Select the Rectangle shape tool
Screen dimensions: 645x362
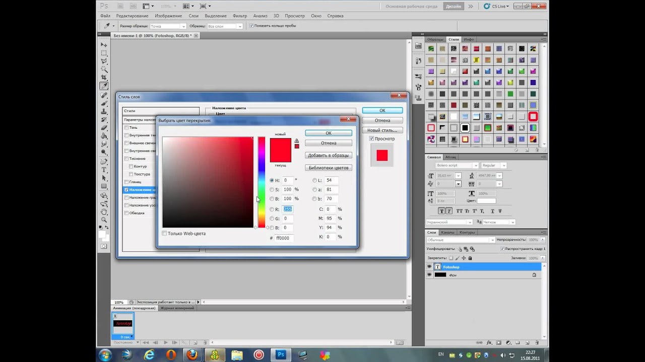tap(104, 186)
